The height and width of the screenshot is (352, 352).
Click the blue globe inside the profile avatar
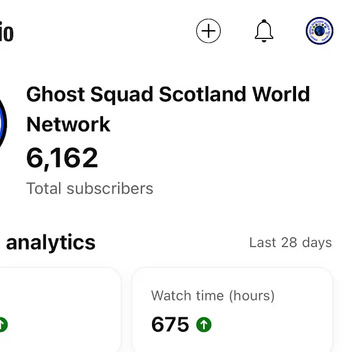tap(319, 31)
